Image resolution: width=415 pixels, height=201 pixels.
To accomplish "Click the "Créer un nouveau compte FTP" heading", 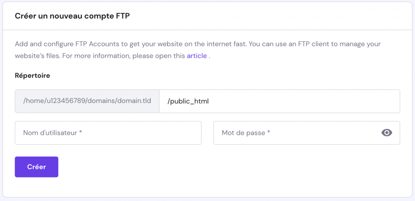I will point(72,16).
